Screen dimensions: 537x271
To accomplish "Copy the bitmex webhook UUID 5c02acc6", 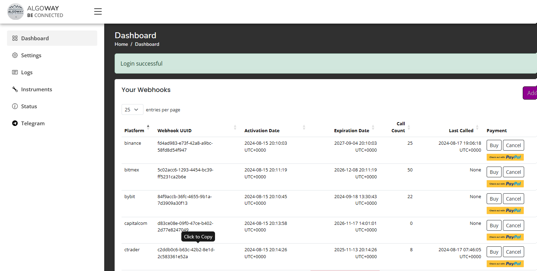I will (x=185, y=173).
